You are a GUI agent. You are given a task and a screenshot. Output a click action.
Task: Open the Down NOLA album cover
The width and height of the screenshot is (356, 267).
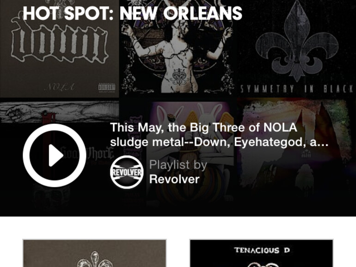[60, 49]
